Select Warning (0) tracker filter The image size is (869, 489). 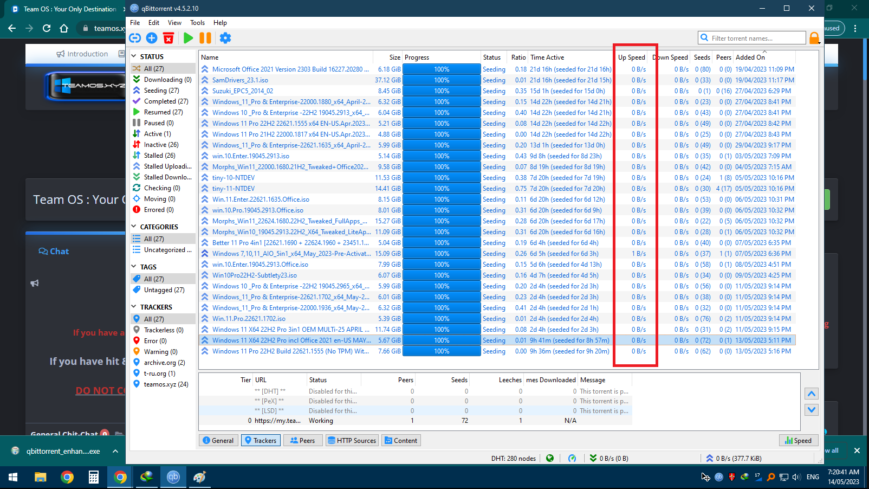163,352
